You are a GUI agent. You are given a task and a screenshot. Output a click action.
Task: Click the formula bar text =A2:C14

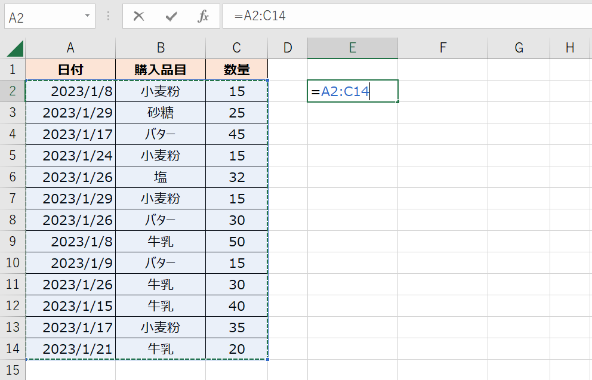tap(260, 16)
